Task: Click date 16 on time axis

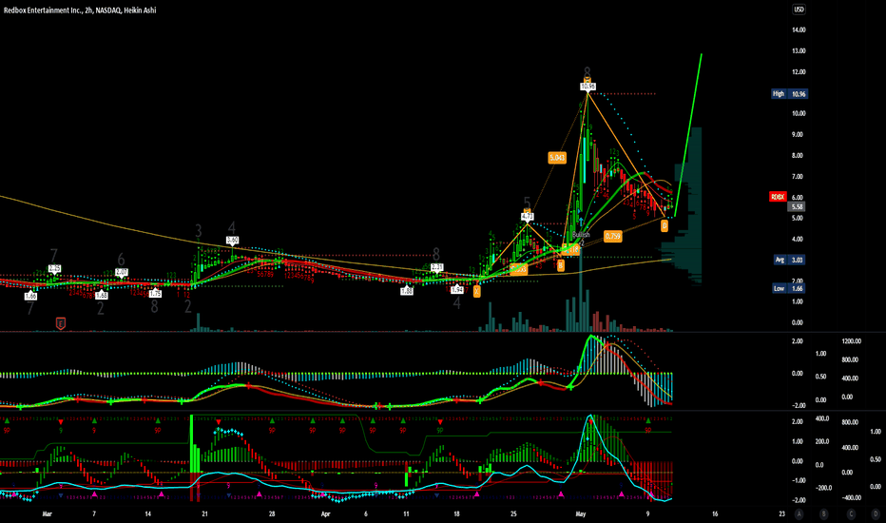Action: (x=715, y=513)
